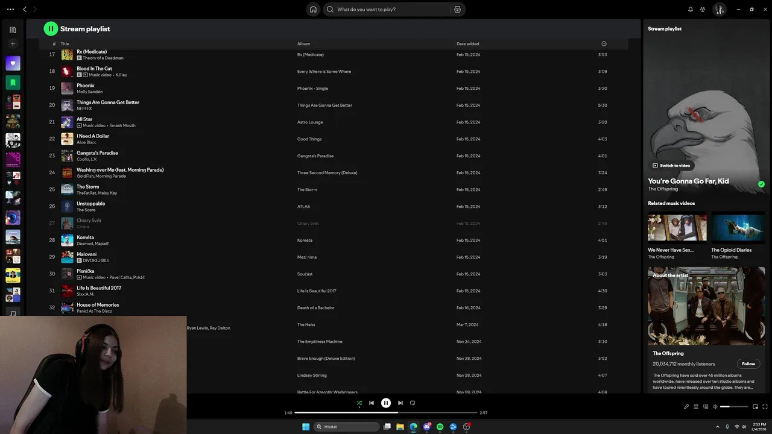Open the three-dot app menu

(x=10, y=9)
